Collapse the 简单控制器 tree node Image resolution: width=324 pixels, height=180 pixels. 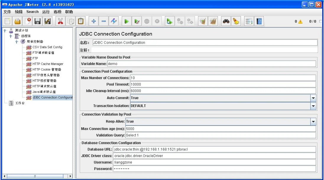tap(17, 41)
